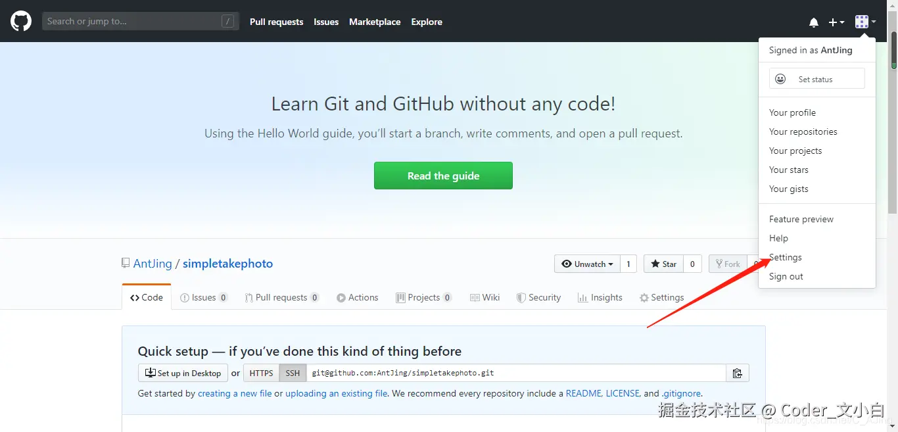Switch to the repository Issues tab
The height and width of the screenshot is (432, 898).
click(204, 297)
